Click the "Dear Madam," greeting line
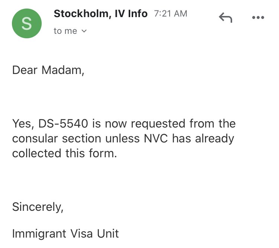 pos(48,70)
